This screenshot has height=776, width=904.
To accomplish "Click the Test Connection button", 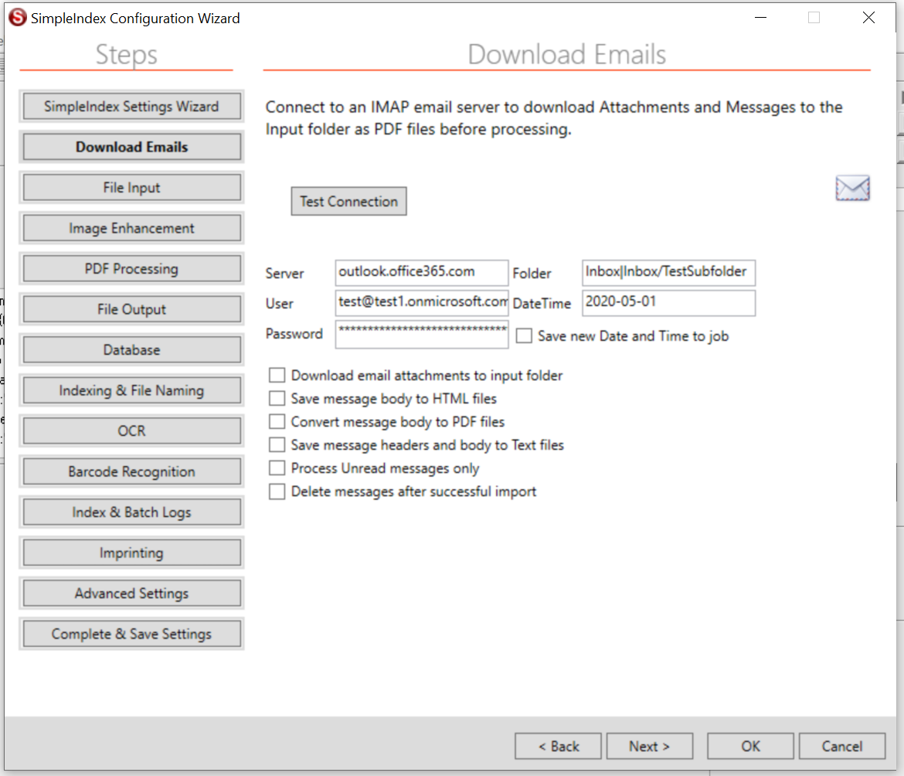I will pos(348,201).
